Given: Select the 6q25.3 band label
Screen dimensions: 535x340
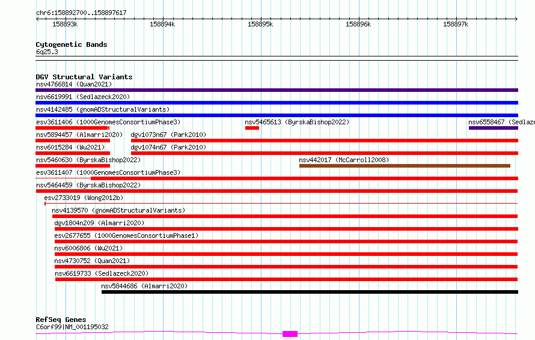Looking at the screenshot, I should coord(47,52).
